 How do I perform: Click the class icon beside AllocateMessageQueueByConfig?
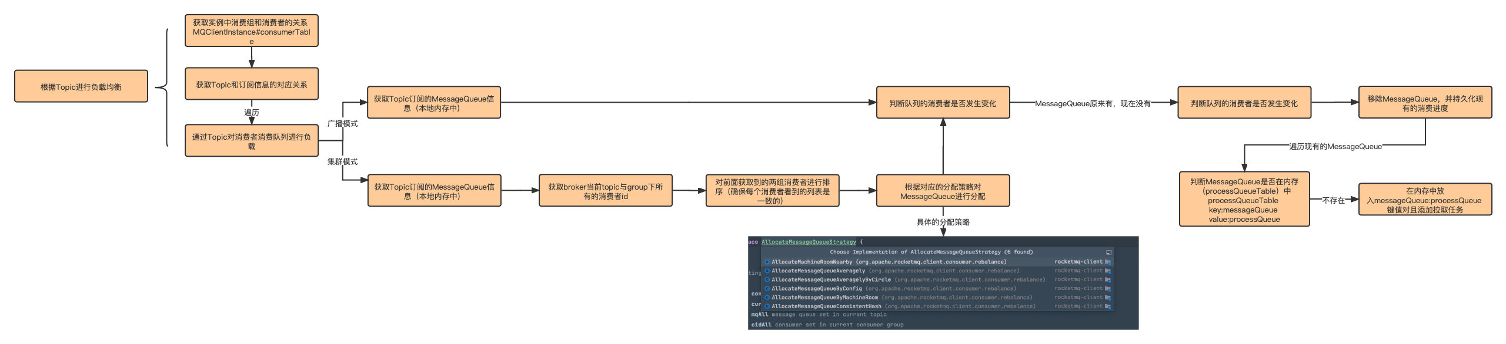pos(767,288)
